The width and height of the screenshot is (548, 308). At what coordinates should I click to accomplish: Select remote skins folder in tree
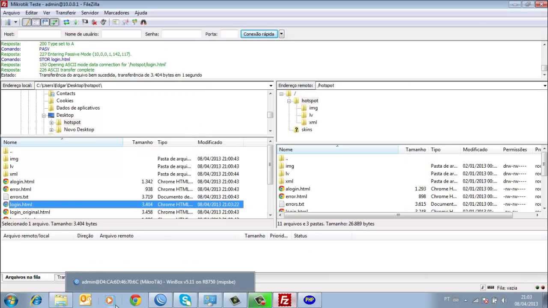[307, 130]
